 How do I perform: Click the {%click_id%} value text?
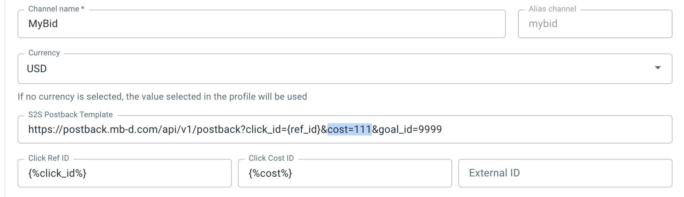click(57, 173)
